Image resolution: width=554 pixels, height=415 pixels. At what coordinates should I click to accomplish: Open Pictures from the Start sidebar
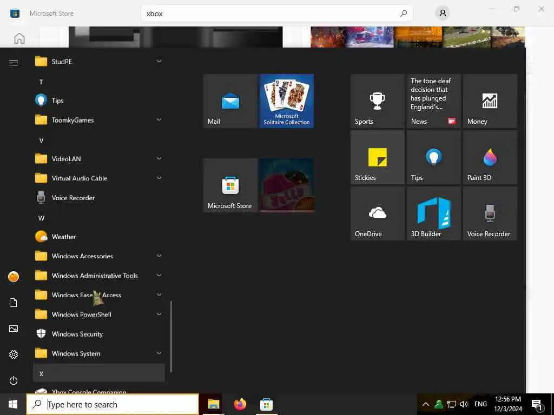[x=14, y=329]
